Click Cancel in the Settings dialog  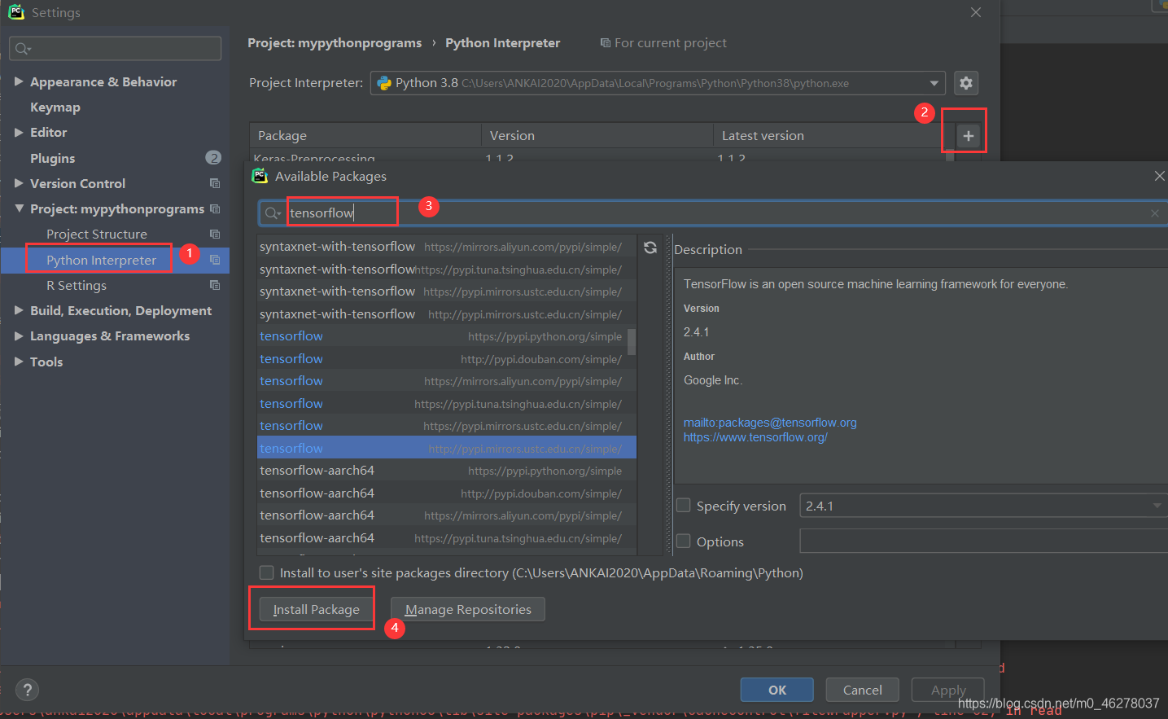point(862,690)
